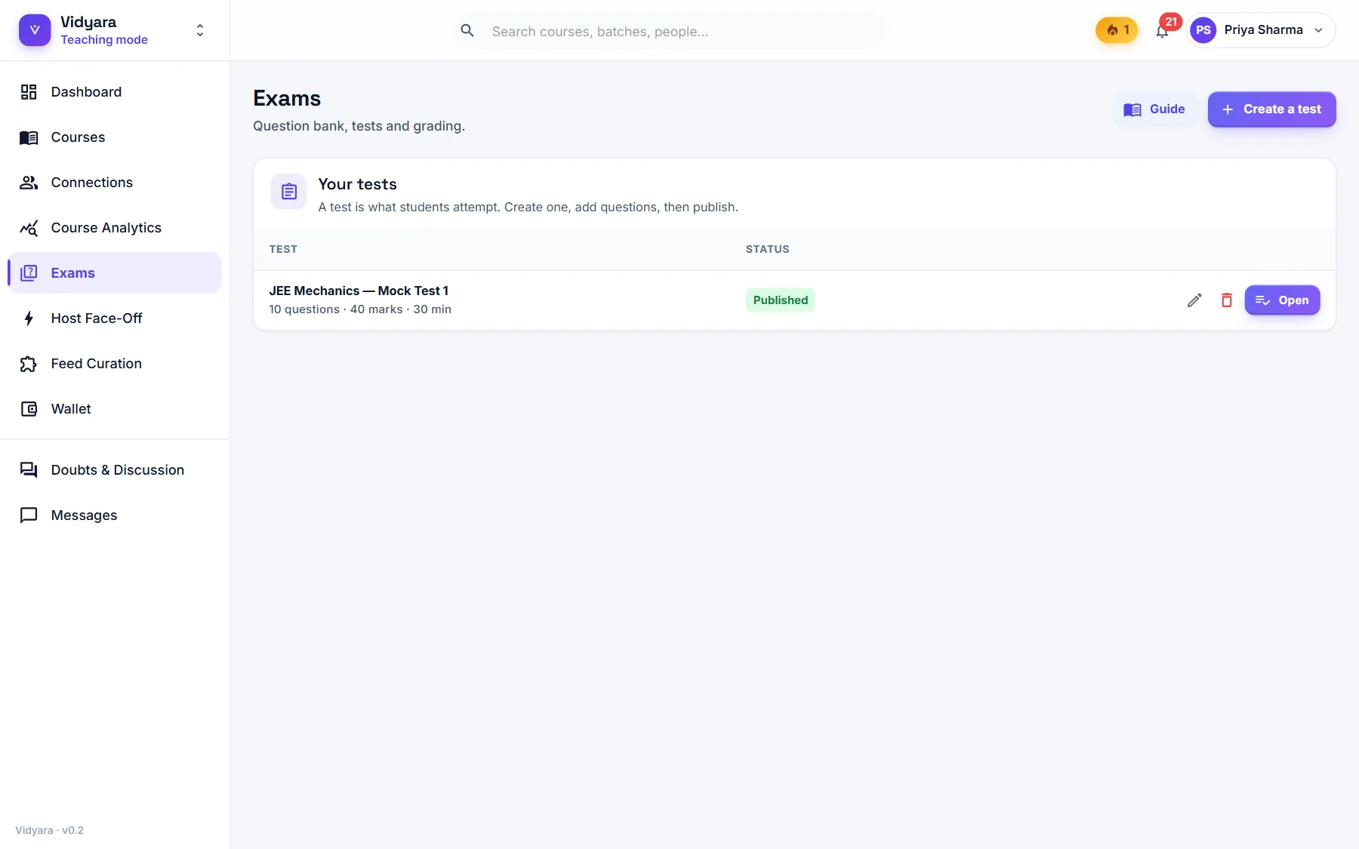Open the Messages menu label
Screen dimensions: 1359x849
84,515
